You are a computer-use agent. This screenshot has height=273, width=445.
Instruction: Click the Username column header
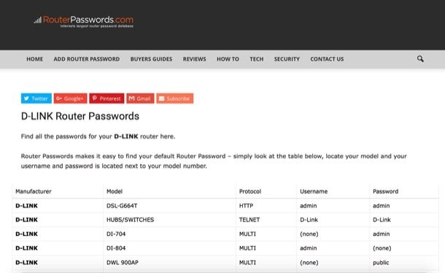click(x=314, y=191)
